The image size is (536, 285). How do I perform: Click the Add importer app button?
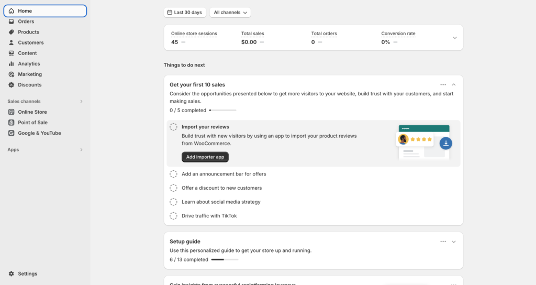pos(205,157)
